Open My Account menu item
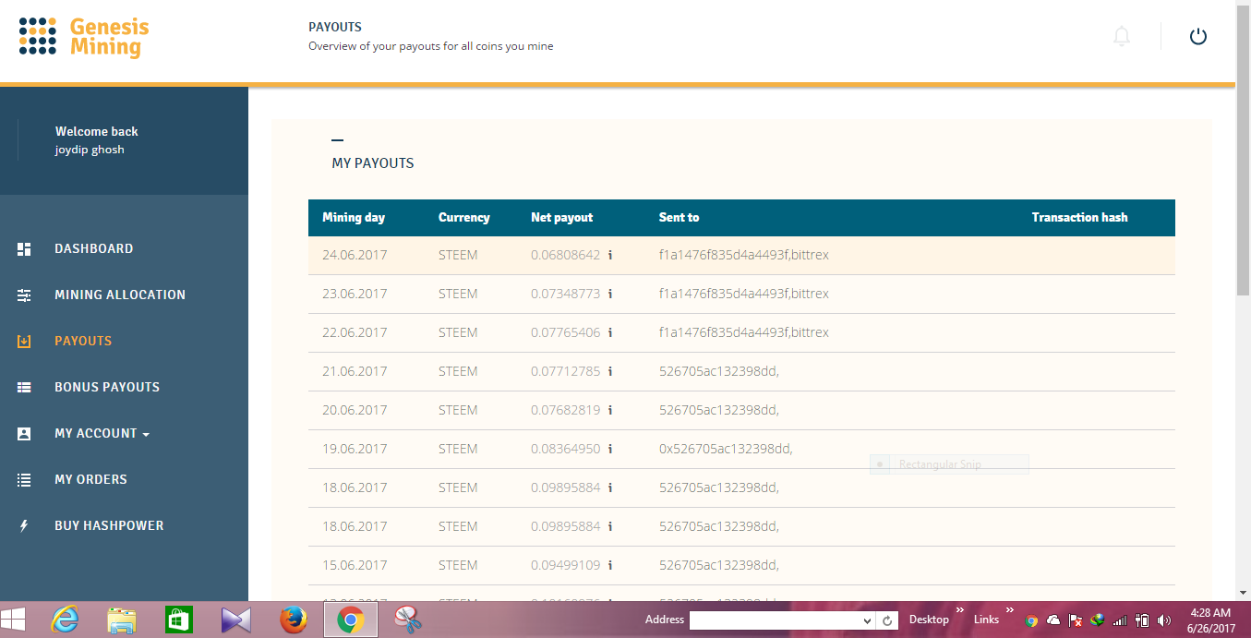Image resolution: width=1251 pixels, height=638 pixels. click(x=96, y=433)
